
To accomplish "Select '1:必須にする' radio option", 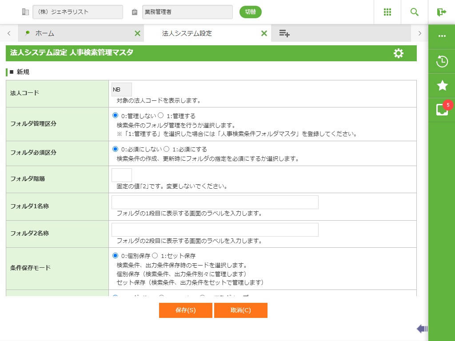I will coord(167,149).
